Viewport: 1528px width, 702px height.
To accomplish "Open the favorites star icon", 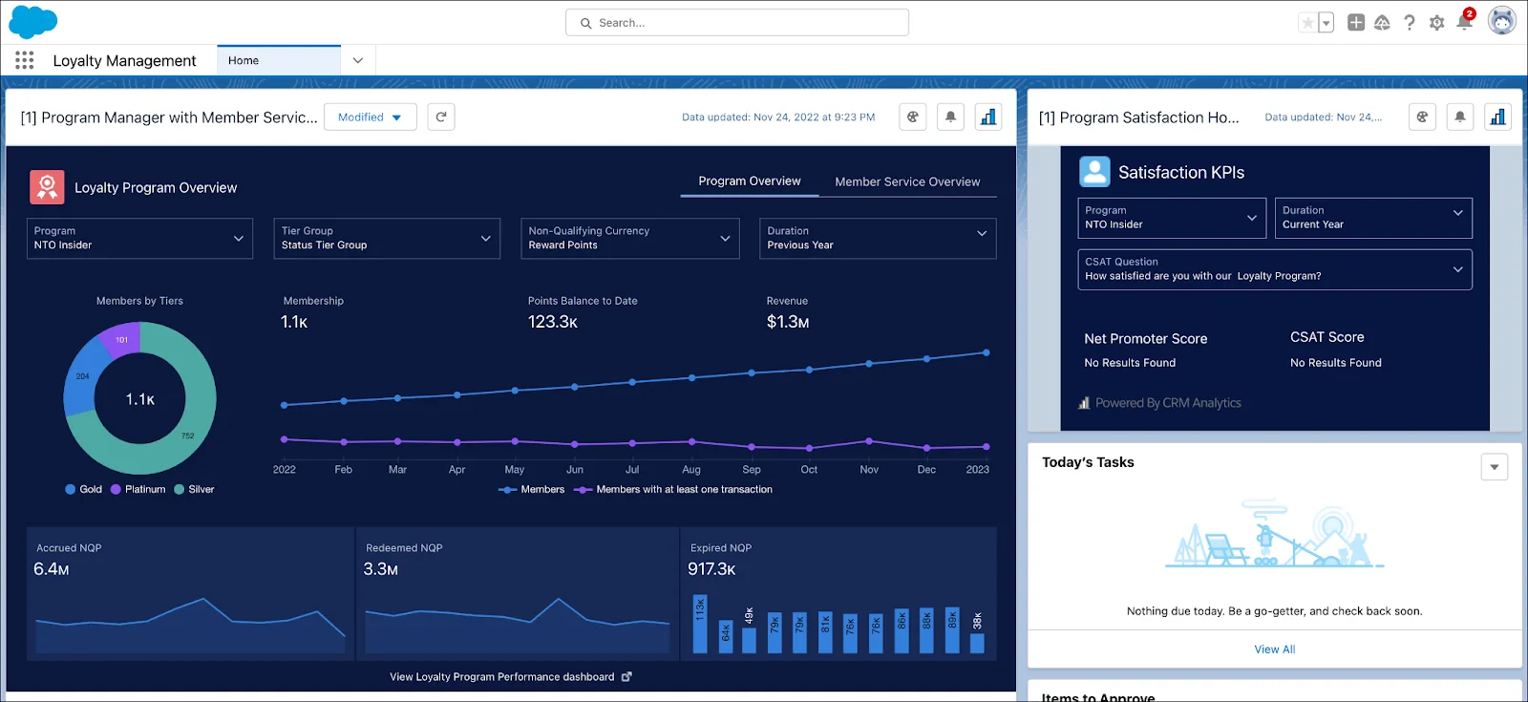I will (x=1307, y=23).
